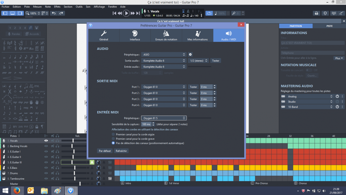
Task: Click the Tester button for Port 4
Action: (193, 105)
